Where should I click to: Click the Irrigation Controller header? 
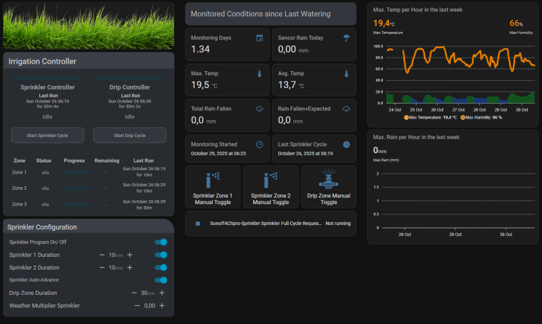[x=89, y=61]
